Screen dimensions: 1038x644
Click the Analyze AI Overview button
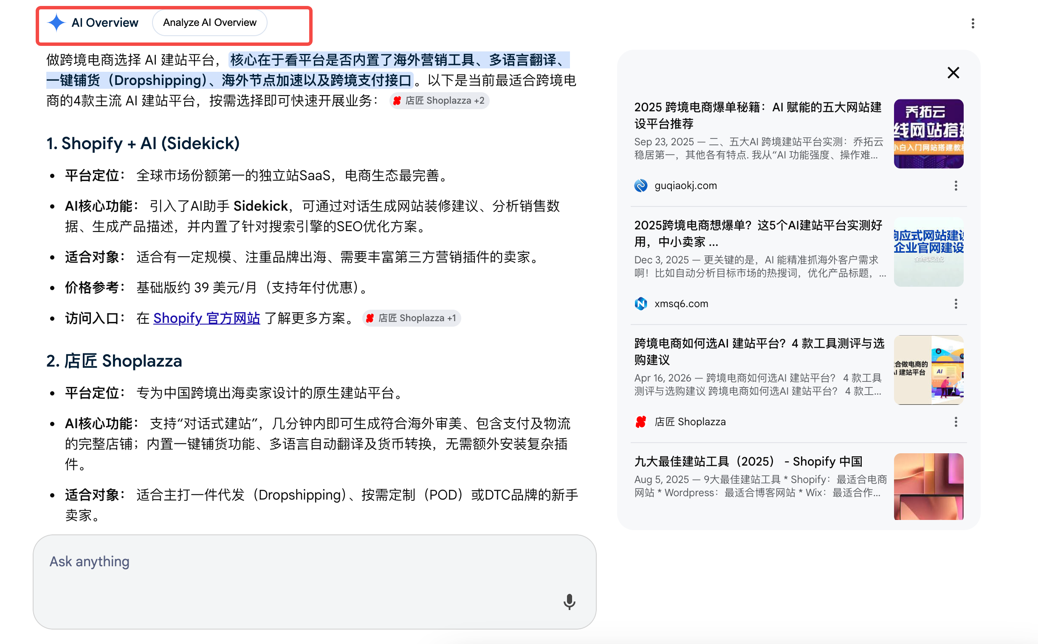click(209, 23)
